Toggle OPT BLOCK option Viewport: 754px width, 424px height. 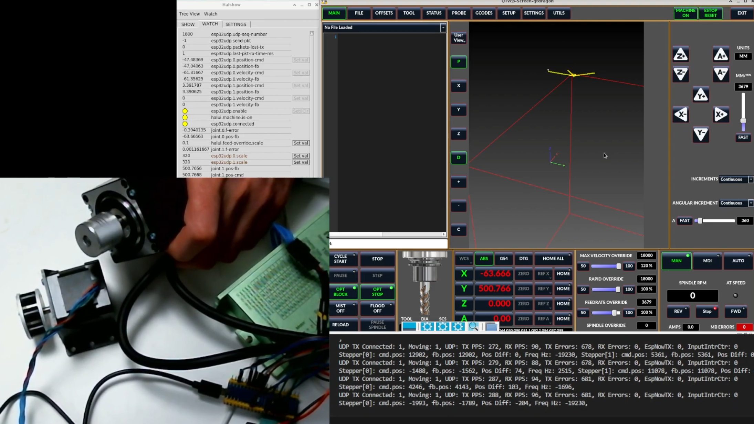[343, 292]
